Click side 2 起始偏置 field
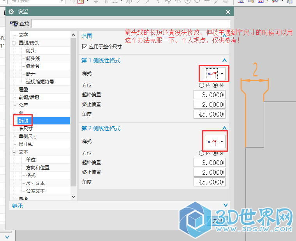Viewport: 296px width, 241px height. (210, 163)
